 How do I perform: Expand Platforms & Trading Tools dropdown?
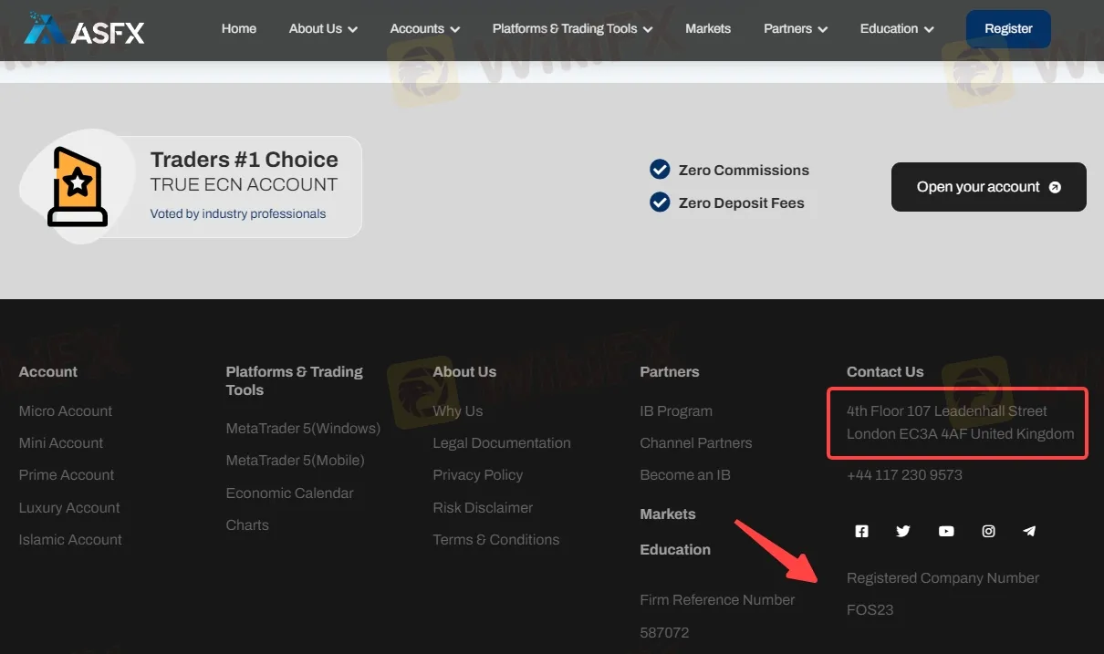coord(572,29)
